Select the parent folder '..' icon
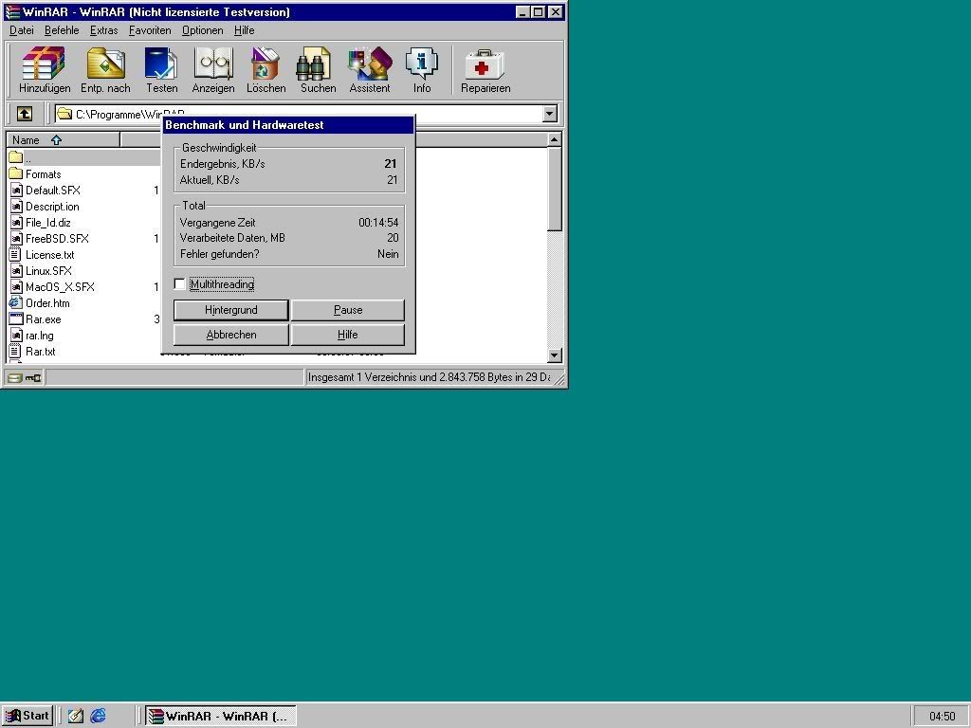Screen dimensions: 971x728 click(x=16, y=157)
